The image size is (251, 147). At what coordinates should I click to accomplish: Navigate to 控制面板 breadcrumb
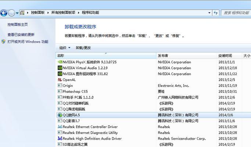38,12
